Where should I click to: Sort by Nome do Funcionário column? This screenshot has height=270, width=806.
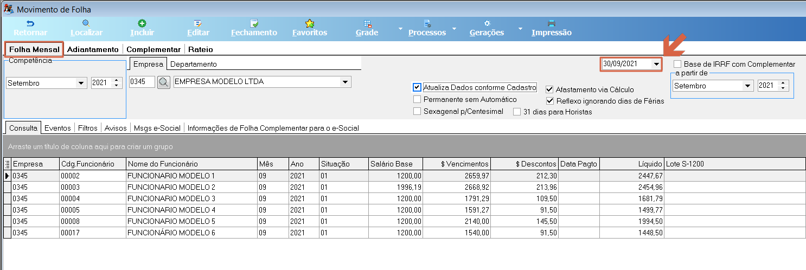(191, 164)
